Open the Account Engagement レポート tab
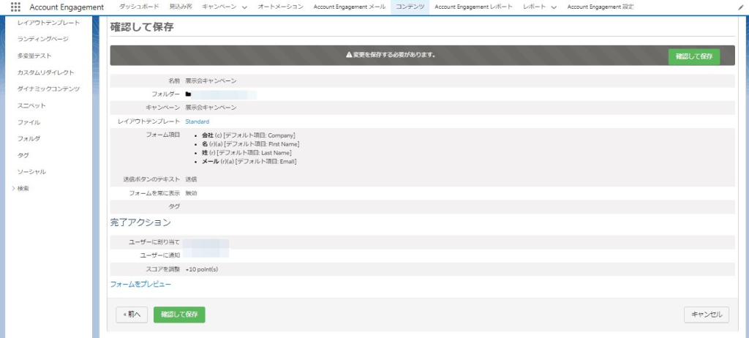This screenshot has height=338, width=749. click(x=473, y=7)
